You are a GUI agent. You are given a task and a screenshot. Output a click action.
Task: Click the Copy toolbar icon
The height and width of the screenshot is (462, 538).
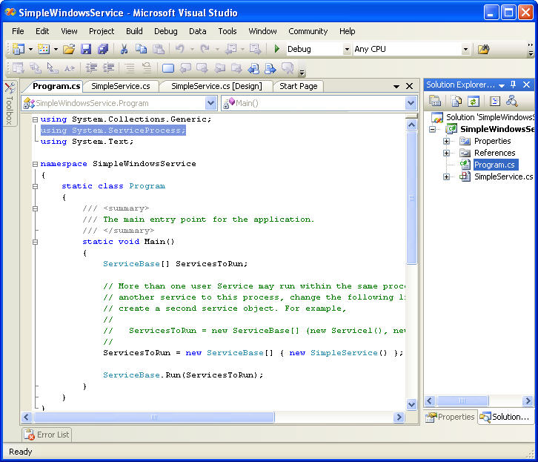(141, 49)
